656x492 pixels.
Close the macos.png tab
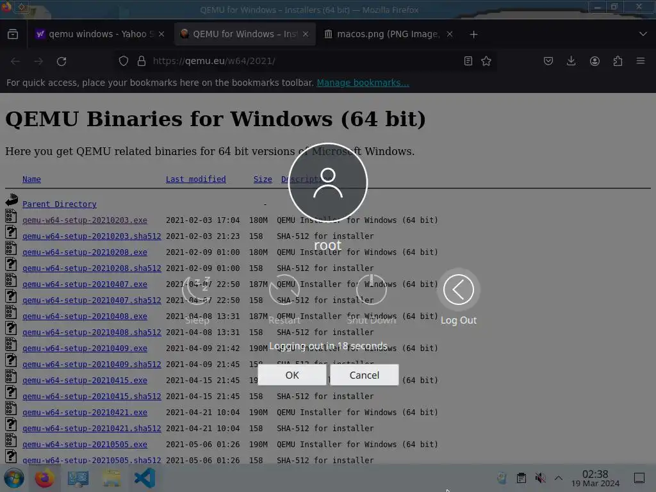tap(450, 34)
